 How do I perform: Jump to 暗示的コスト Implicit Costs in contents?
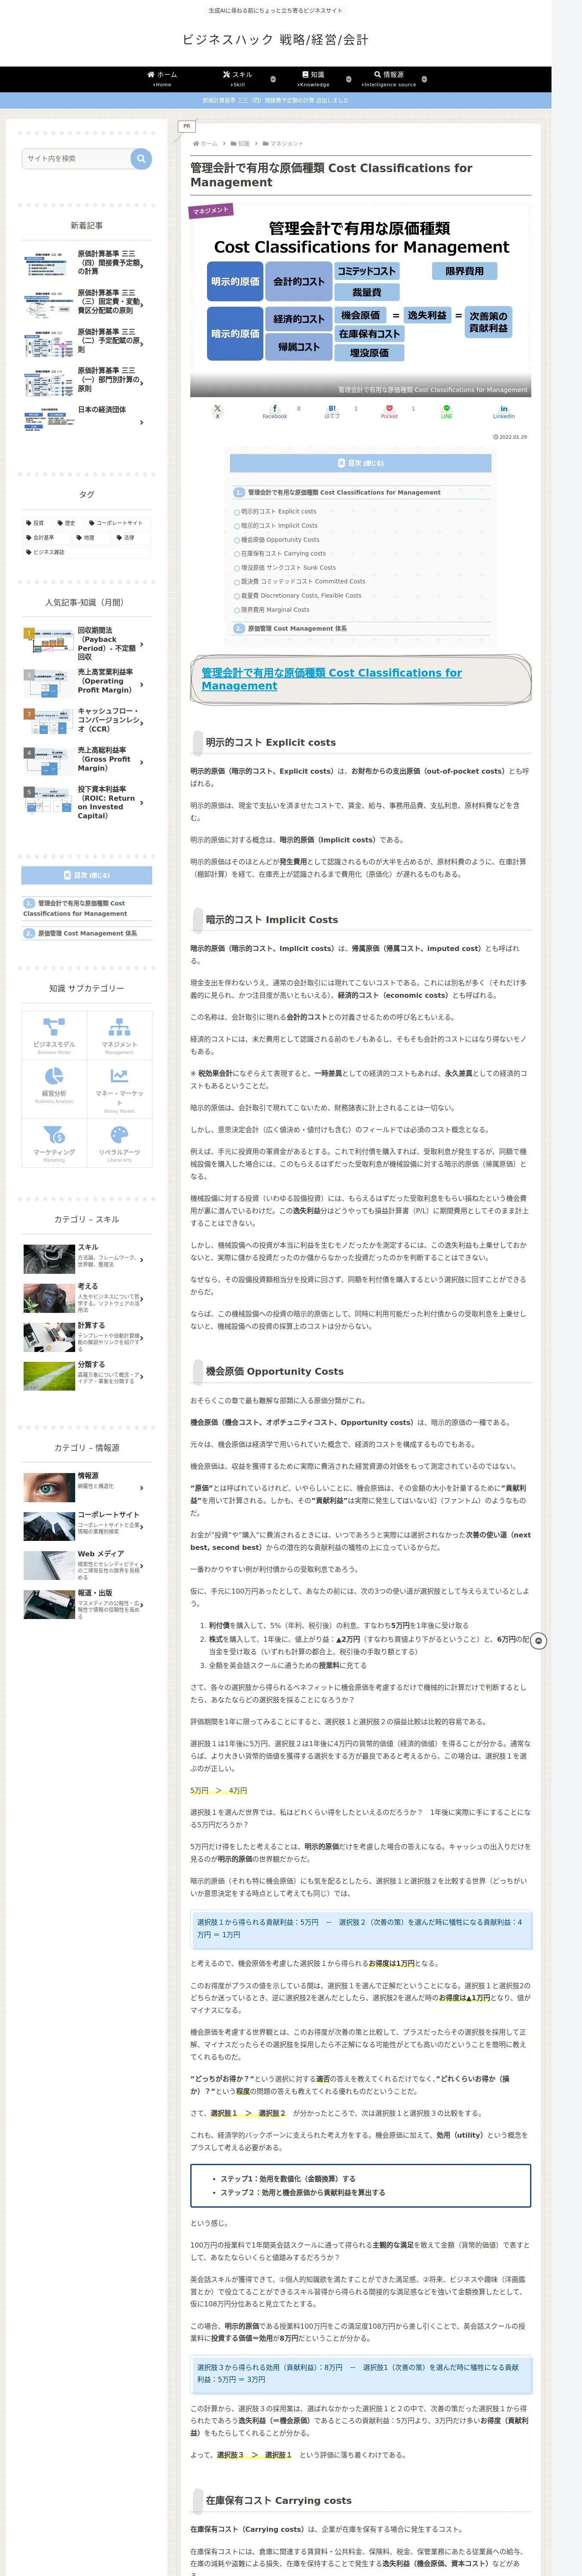point(279,525)
